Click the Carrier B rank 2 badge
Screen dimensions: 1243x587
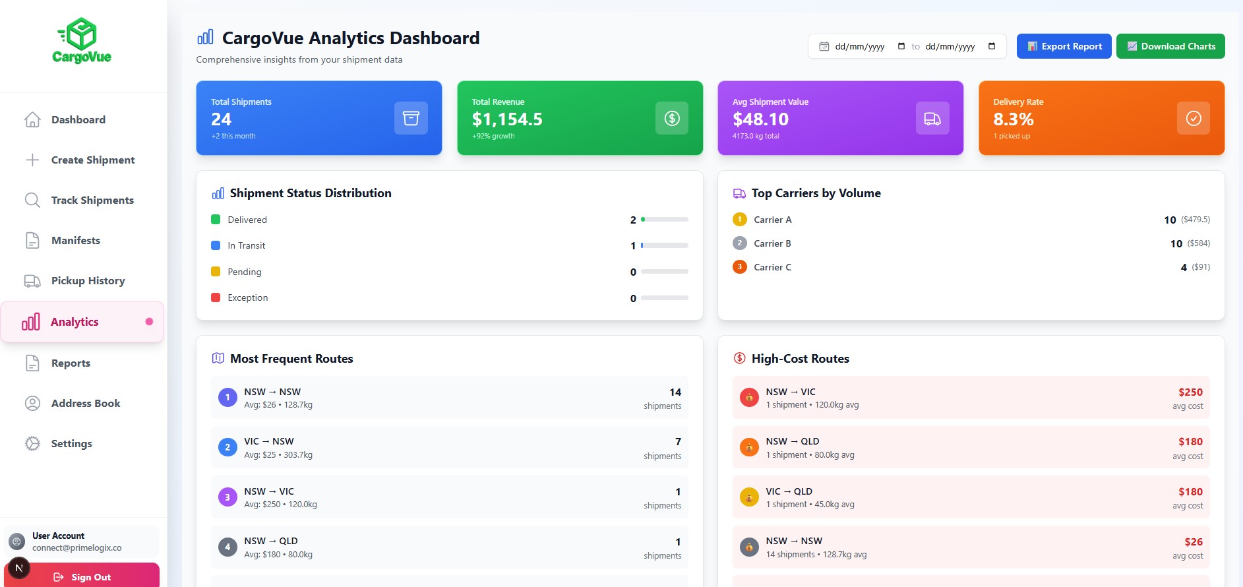[x=740, y=243]
